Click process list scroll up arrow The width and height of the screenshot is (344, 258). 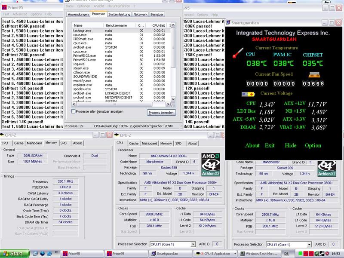(173, 25)
